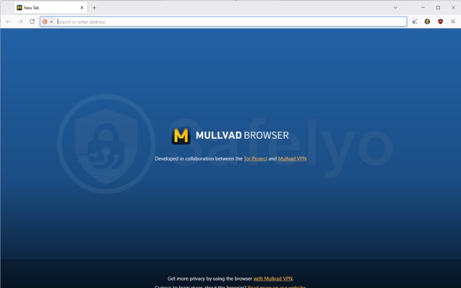Click the Mullvad M favicon in the tab

pos(20,8)
